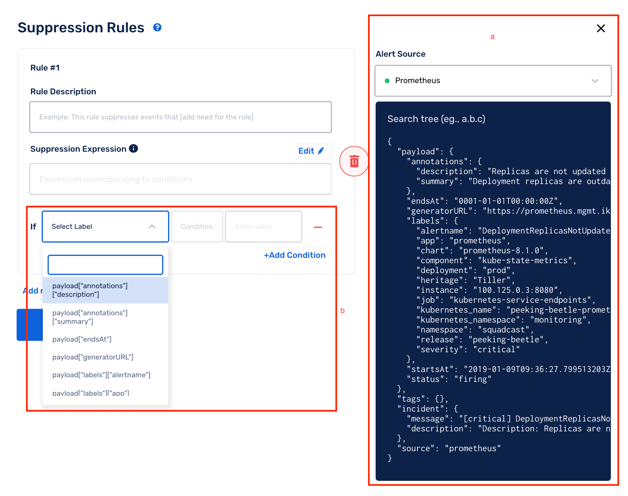The width and height of the screenshot is (628, 496).
Task: Click the "deployment": "prod" JSON line
Action: click(x=465, y=270)
